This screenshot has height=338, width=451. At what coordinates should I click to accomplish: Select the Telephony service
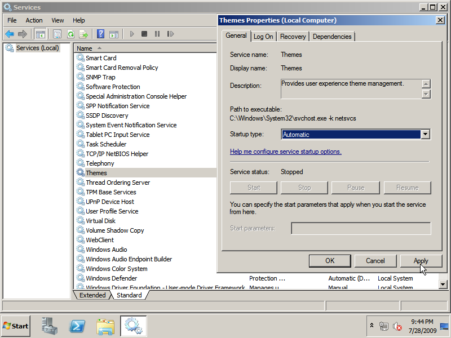click(x=100, y=163)
